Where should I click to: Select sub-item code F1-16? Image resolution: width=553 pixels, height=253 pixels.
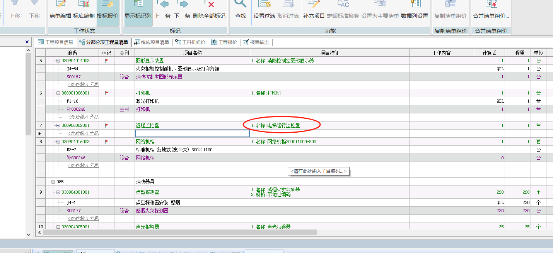point(72,101)
